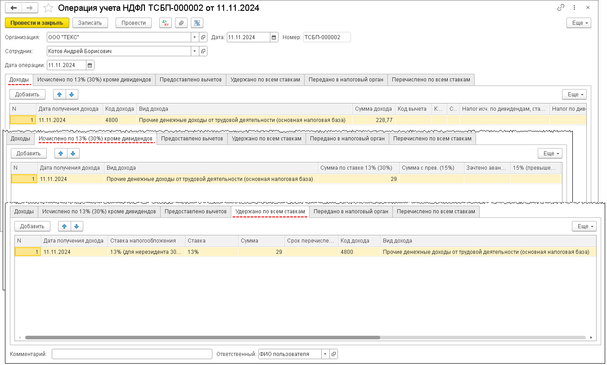Close the document with the X button
Image resolution: width=607 pixels, height=365 pixels.
[588, 8]
